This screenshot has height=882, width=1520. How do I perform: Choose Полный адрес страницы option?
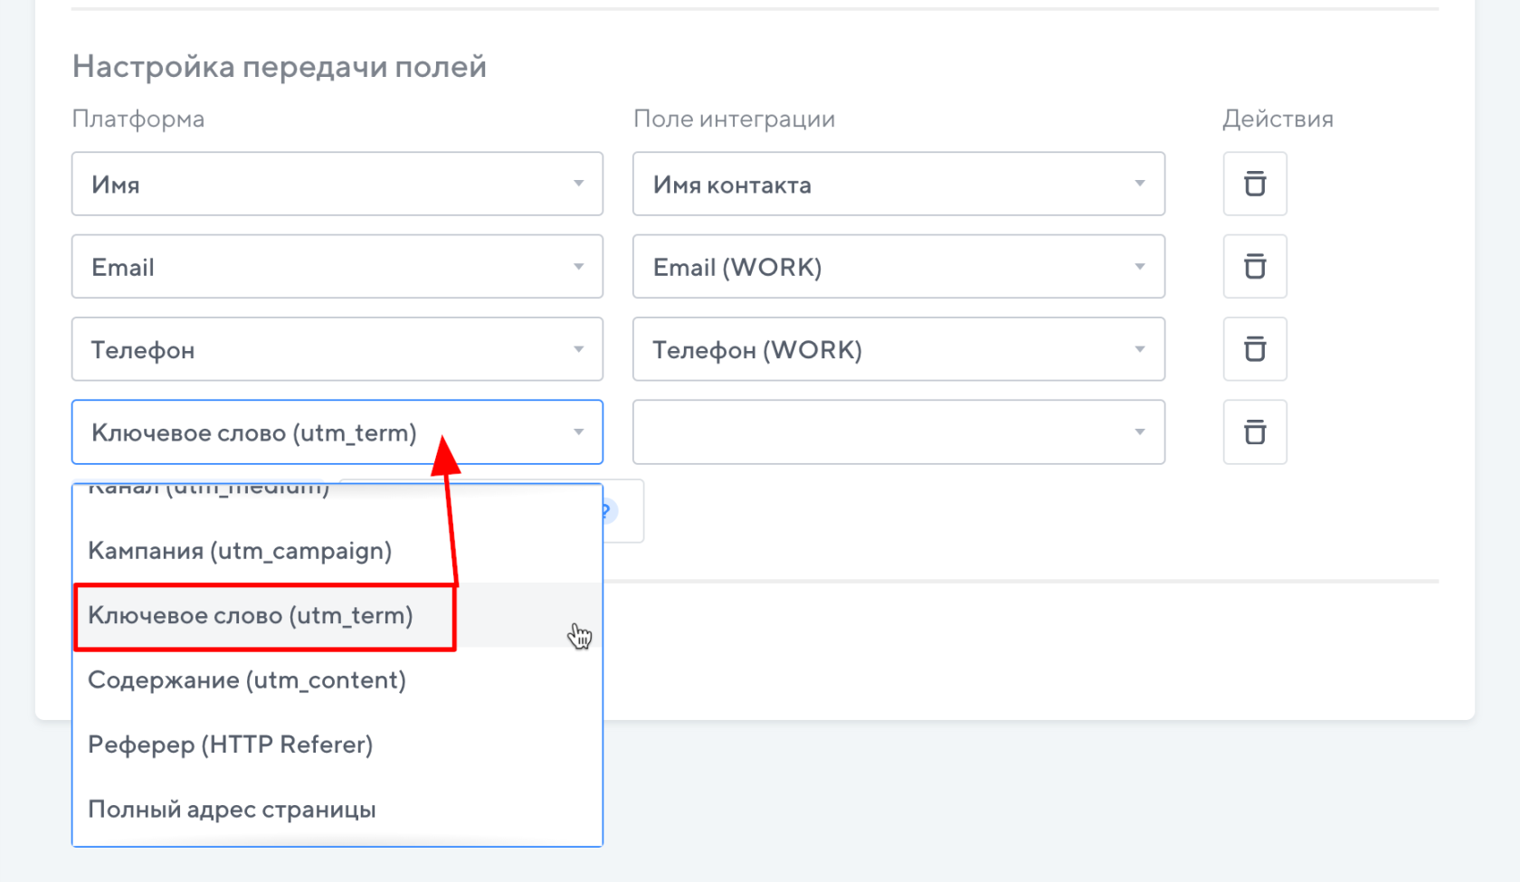click(232, 810)
